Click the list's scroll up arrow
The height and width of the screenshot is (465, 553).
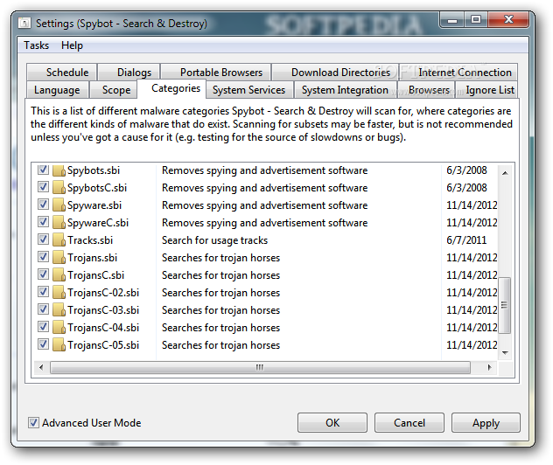[505, 172]
